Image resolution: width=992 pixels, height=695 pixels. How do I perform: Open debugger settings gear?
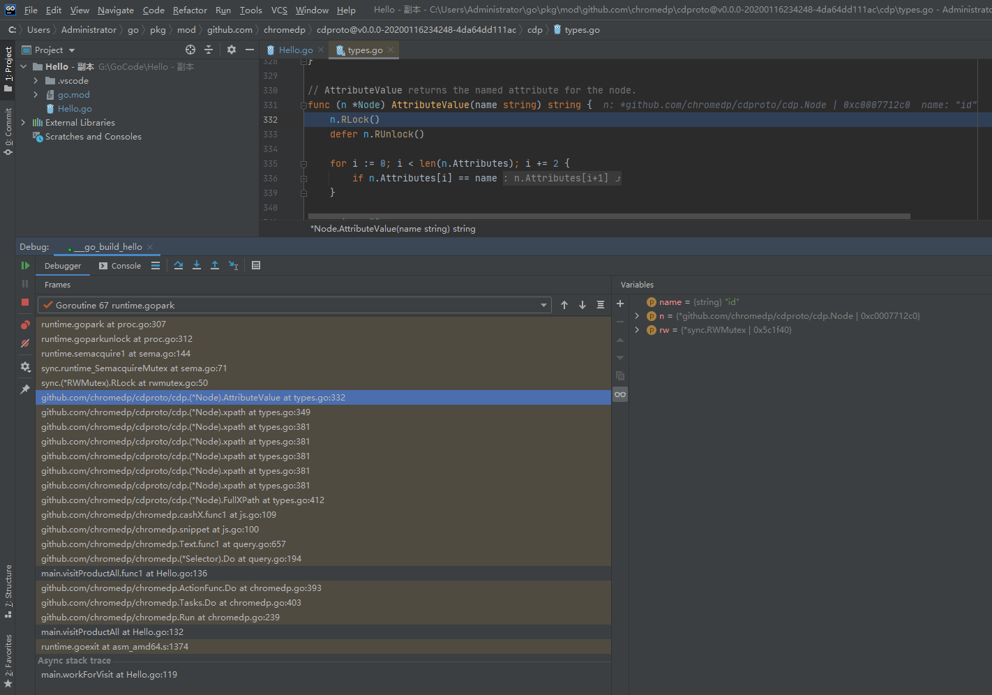[x=25, y=367]
